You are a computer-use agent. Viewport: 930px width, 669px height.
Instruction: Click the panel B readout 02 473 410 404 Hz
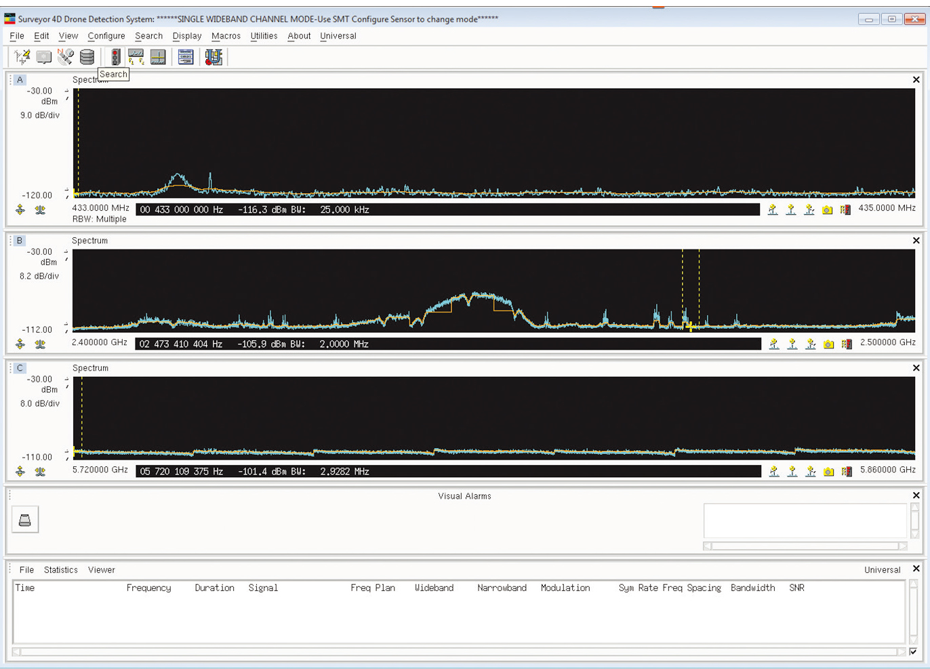point(181,344)
